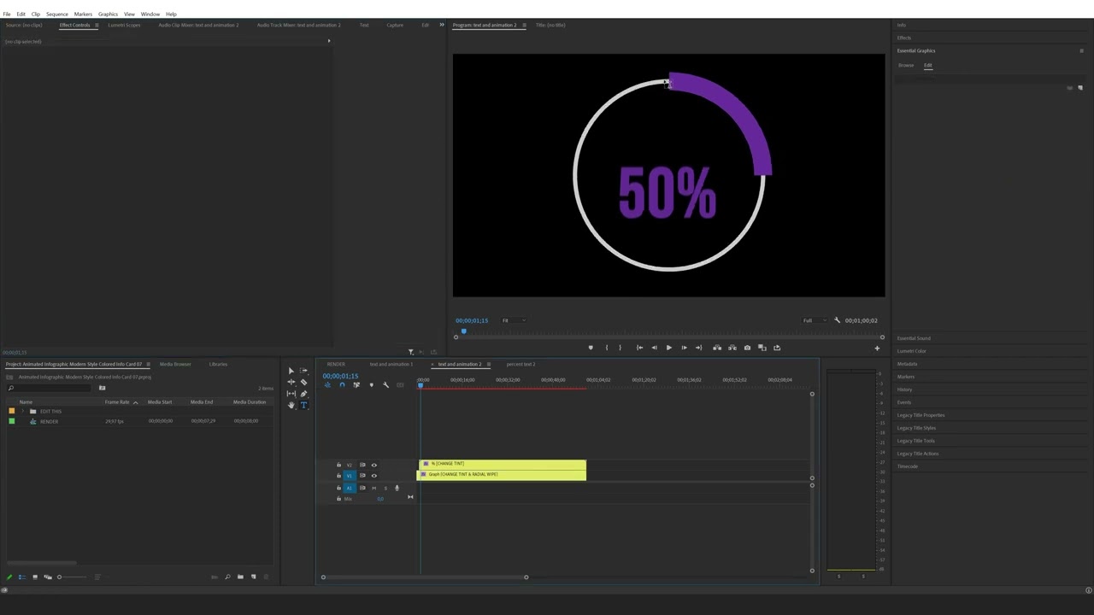Toggle V2 track output eye
Screen dimensions: 1094x615
373,465
